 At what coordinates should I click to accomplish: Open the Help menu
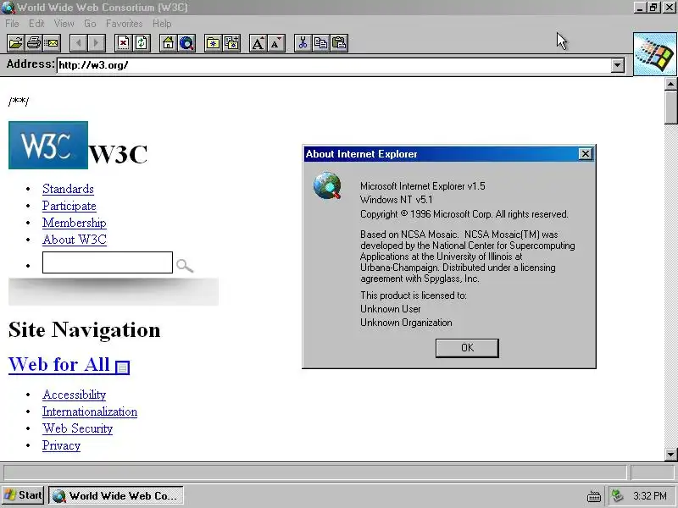(162, 24)
